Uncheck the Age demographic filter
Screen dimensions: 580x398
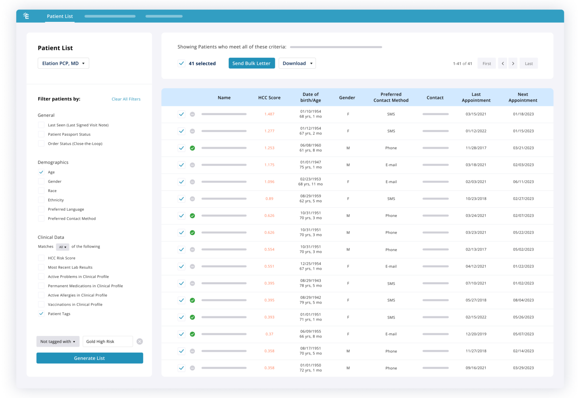pos(41,172)
